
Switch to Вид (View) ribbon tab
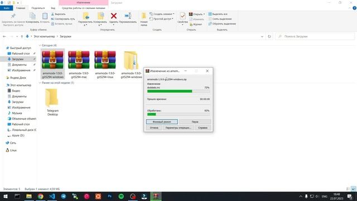53,8
